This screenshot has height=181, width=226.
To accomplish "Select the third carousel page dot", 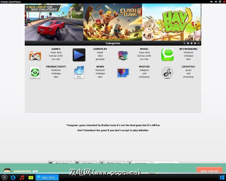I will [191, 43].
